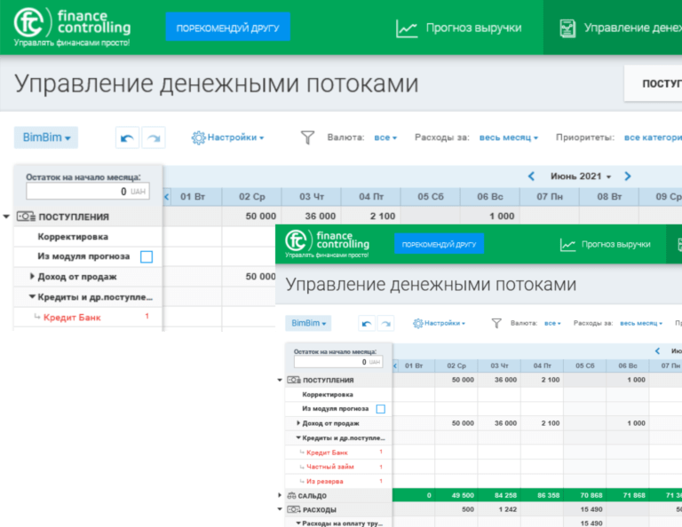Viewport: 682px width, 527px height.
Task: Open the BimBim dropdown in lower window
Action: (308, 323)
